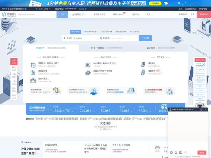Switch to the 其它需求 panel tab
Viewport: 211px width, 158px height.
161,48
